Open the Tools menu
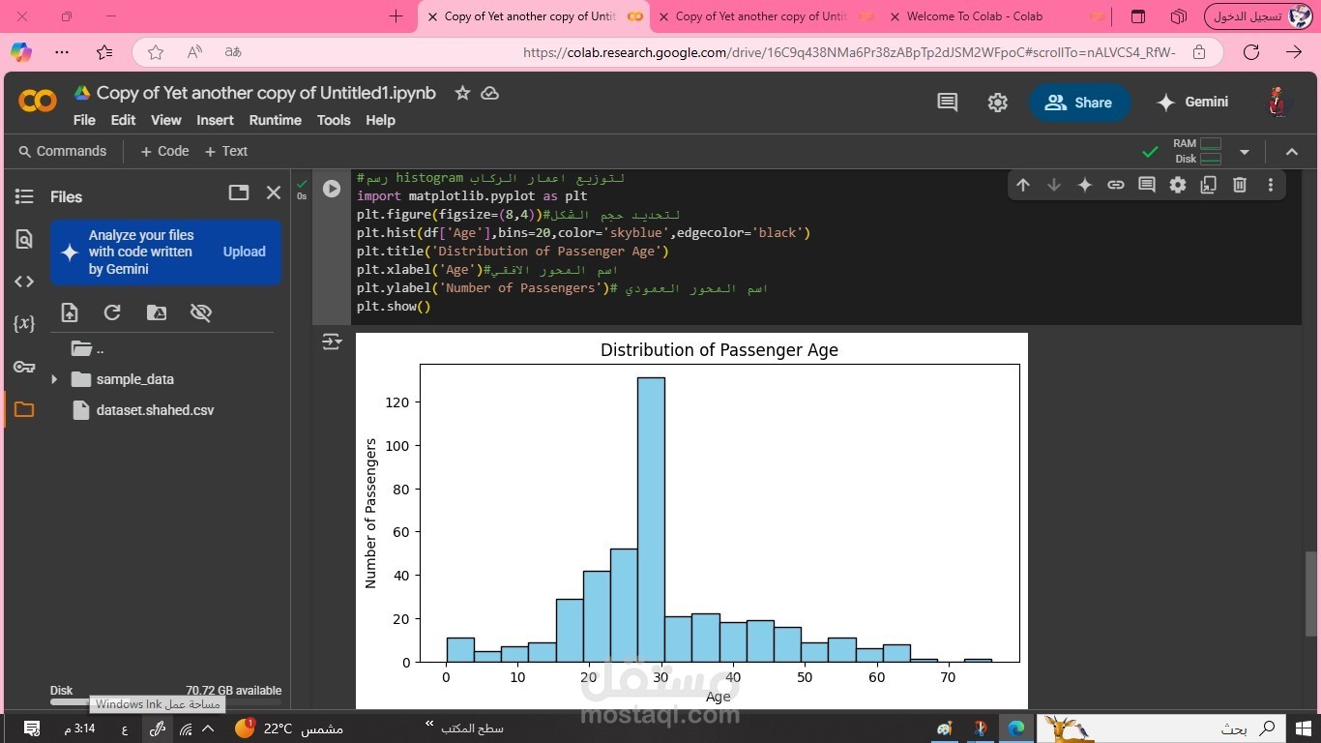This screenshot has width=1321, height=743. (x=334, y=120)
